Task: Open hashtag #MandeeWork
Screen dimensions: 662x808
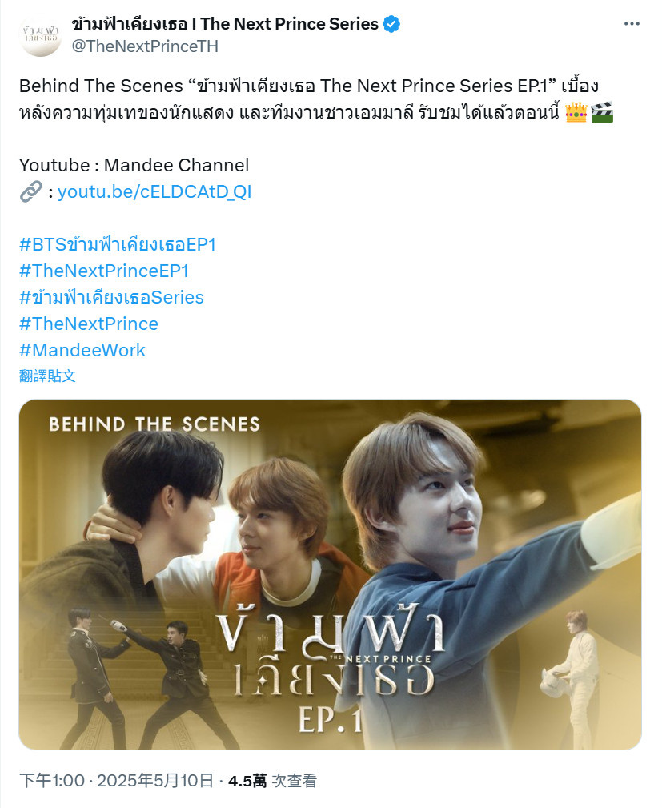Action: [82, 351]
